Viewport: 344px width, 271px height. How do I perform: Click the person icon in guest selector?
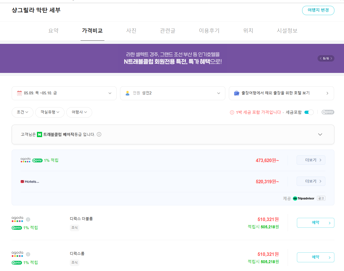coord(127,93)
